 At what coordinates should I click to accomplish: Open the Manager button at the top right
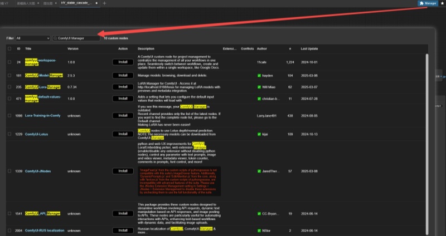(428, 3)
